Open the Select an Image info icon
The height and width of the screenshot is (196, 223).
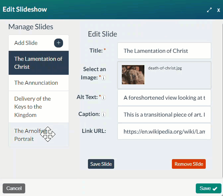tap(104, 78)
